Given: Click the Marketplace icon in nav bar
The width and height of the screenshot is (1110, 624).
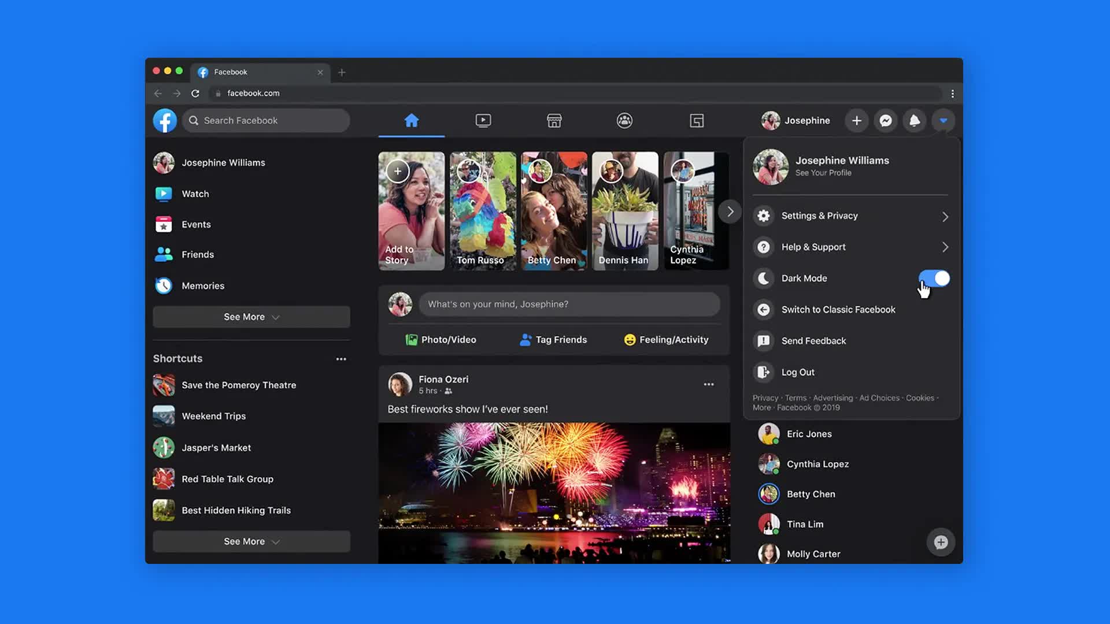Looking at the screenshot, I should (554, 120).
